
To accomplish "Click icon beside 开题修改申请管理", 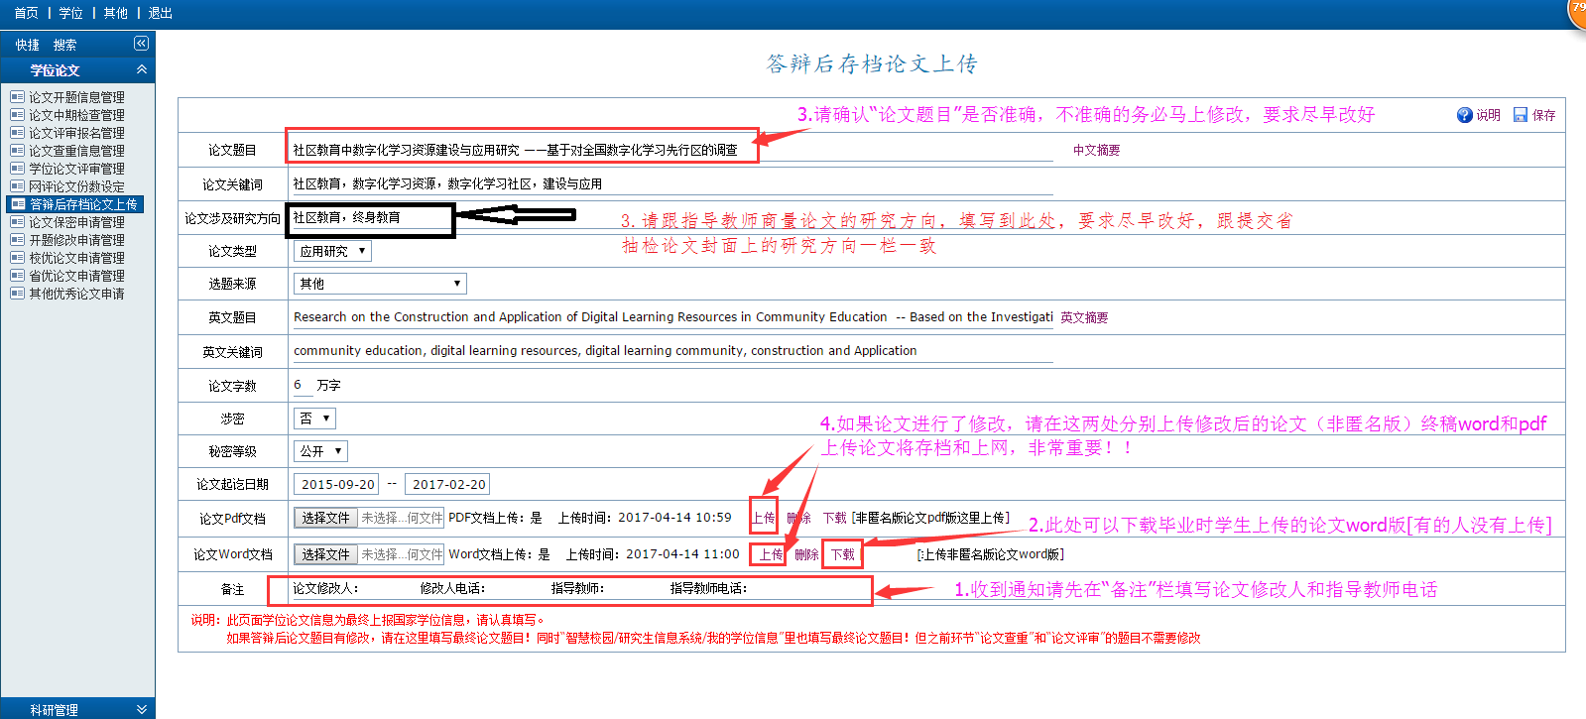I will coord(17,240).
